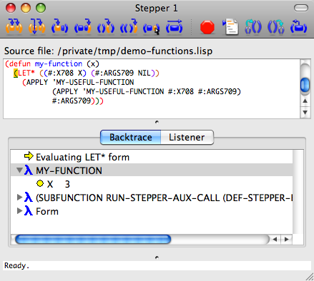Viewport: 314px width, 281px height.
Task: Click the Step To Call icon
Action: (x=59, y=26)
